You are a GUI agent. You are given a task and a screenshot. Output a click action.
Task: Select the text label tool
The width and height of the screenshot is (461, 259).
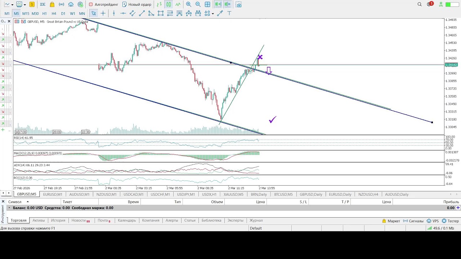pos(229,13)
